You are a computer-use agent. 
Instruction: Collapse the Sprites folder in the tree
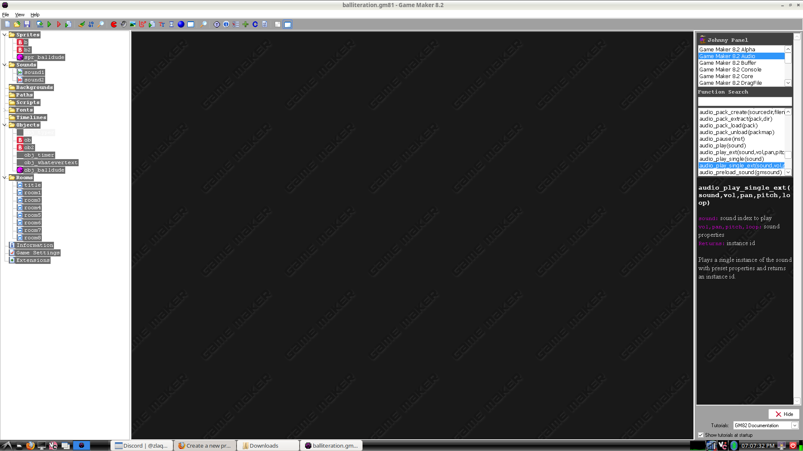click(5, 35)
